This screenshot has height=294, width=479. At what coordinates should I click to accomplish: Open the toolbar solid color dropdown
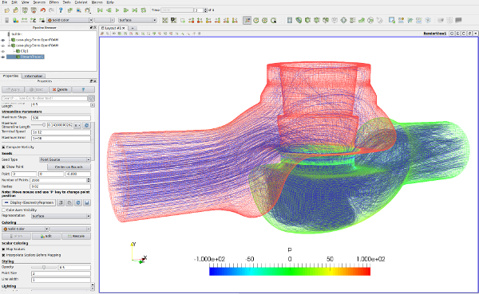click(70, 20)
